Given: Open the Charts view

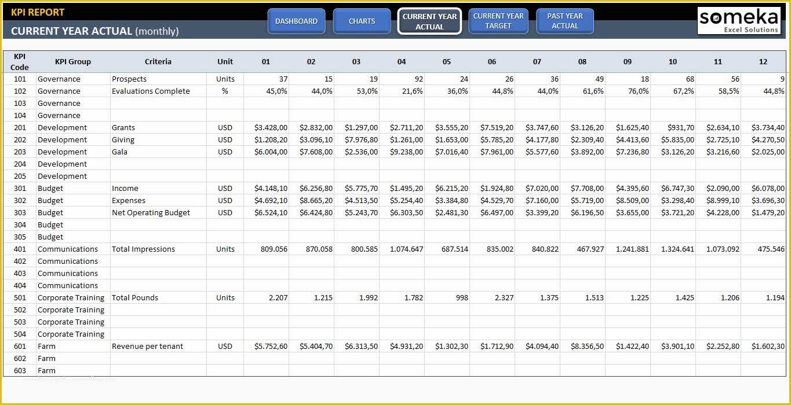Looking at the screenshot, I should 362,21.
